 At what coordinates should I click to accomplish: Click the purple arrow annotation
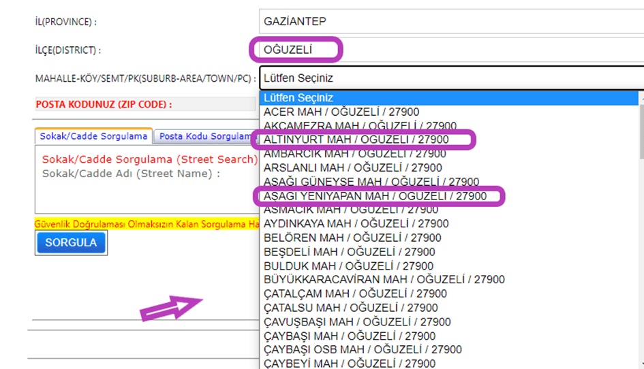(x=171, y=308)
